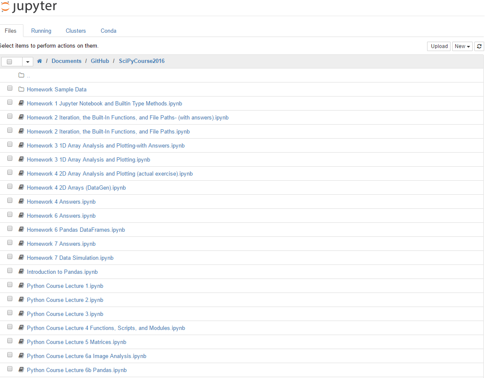Screen dimensions: 491x378
Task: Click the Upload button
Action: pos(439,46)
